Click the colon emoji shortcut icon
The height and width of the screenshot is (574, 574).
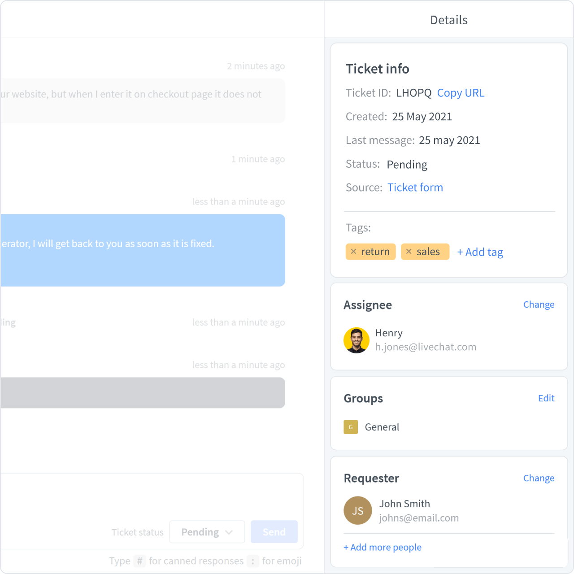point(252,561)
